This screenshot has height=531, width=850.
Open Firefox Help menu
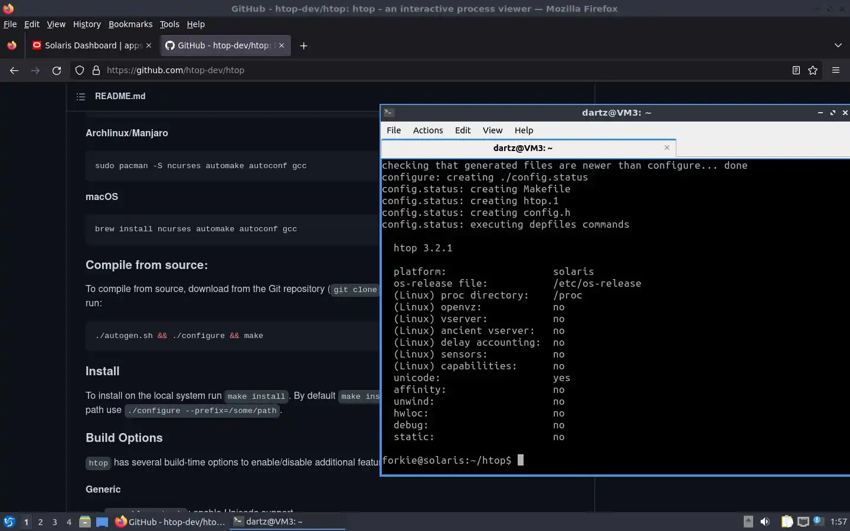coord(196,24)
